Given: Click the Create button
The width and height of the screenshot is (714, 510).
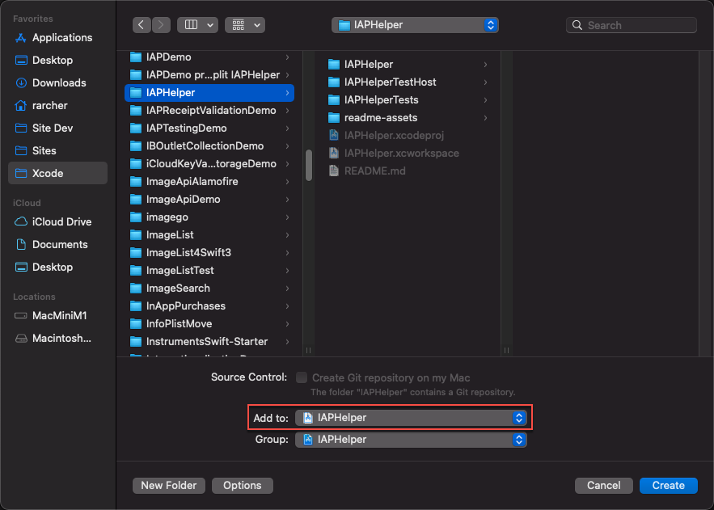Looking at the screenshot, I should tap(669, 486).
